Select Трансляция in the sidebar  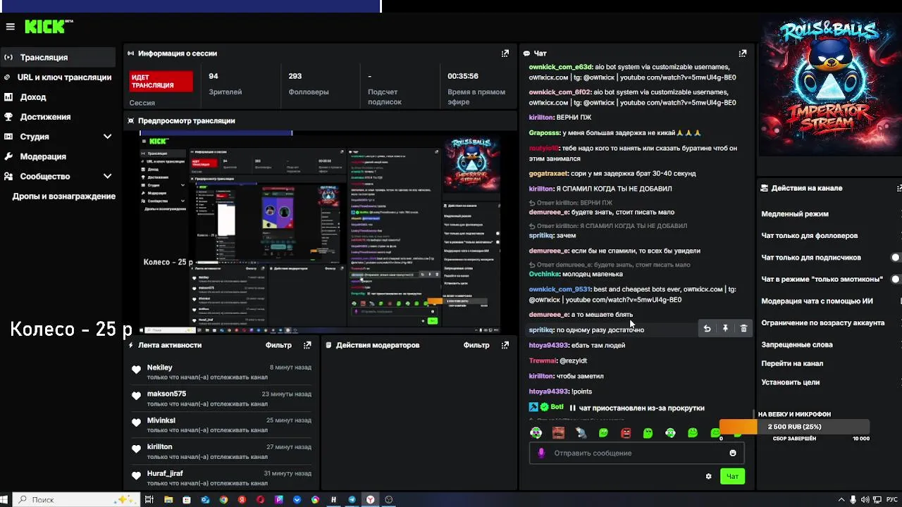[x=58, y=57]
